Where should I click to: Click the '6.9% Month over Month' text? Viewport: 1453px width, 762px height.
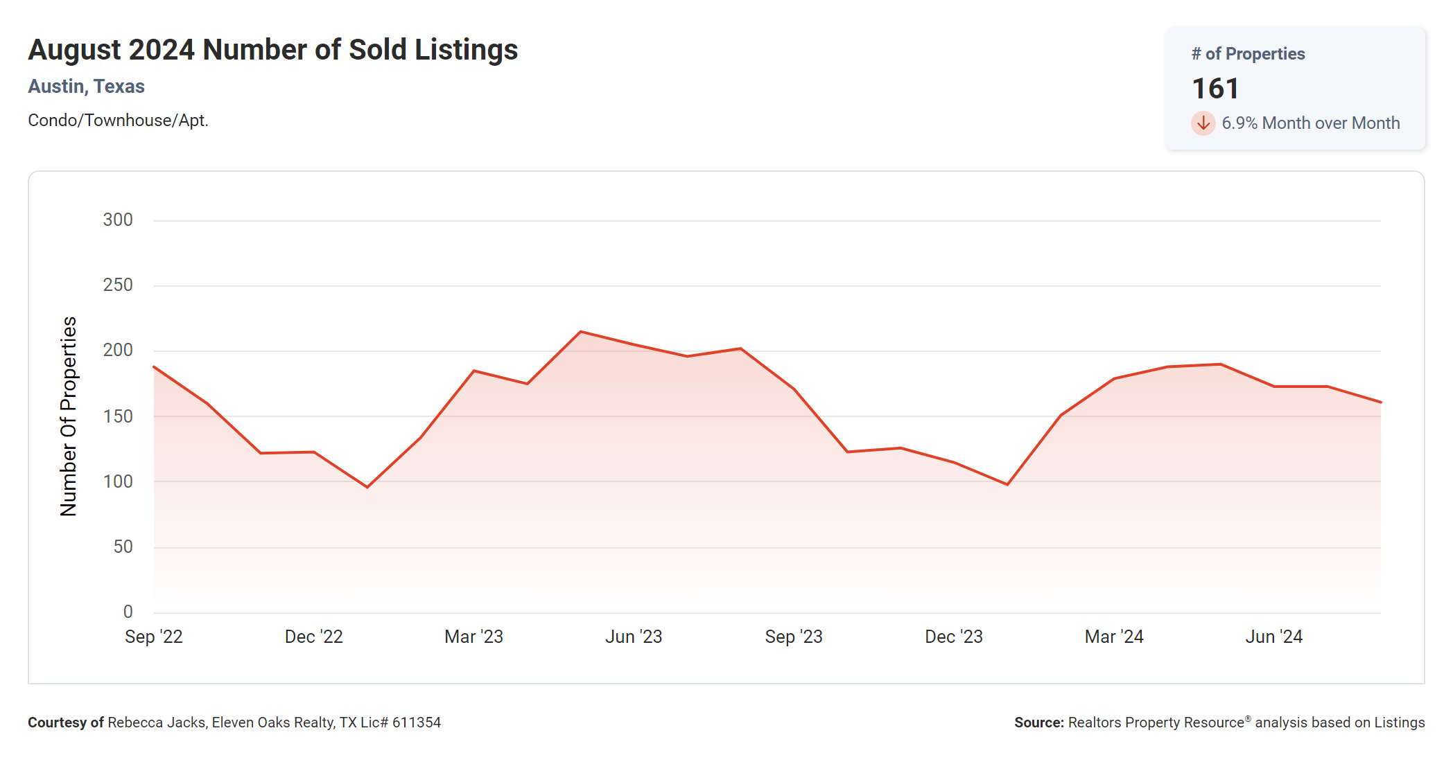click(1310, 123)
